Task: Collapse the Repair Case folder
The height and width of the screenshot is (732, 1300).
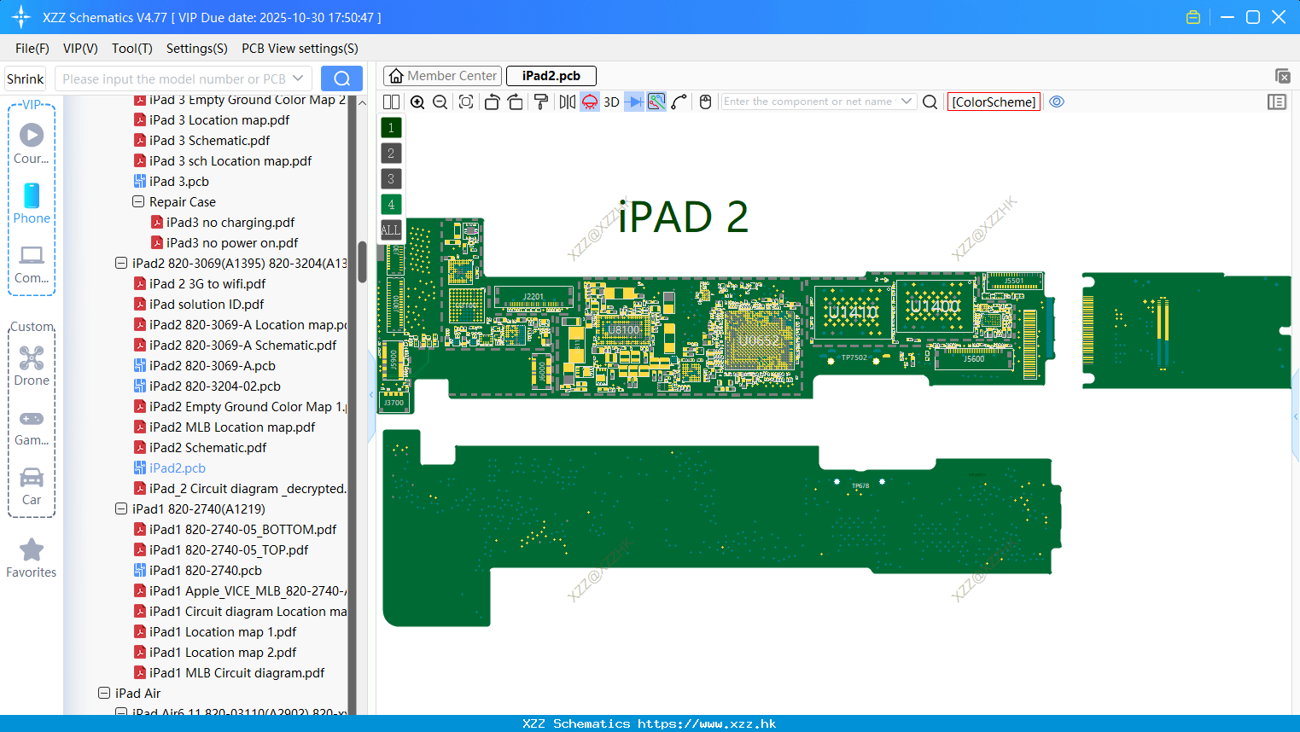Action: pyautogui.click(x=138, y=202)
